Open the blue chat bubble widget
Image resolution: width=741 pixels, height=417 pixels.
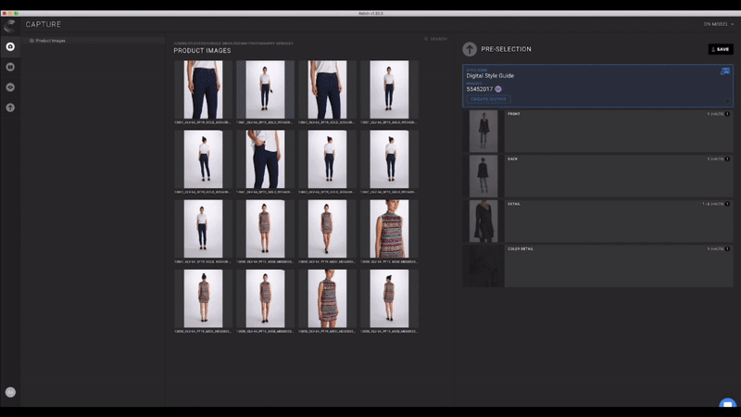(728, 403)
